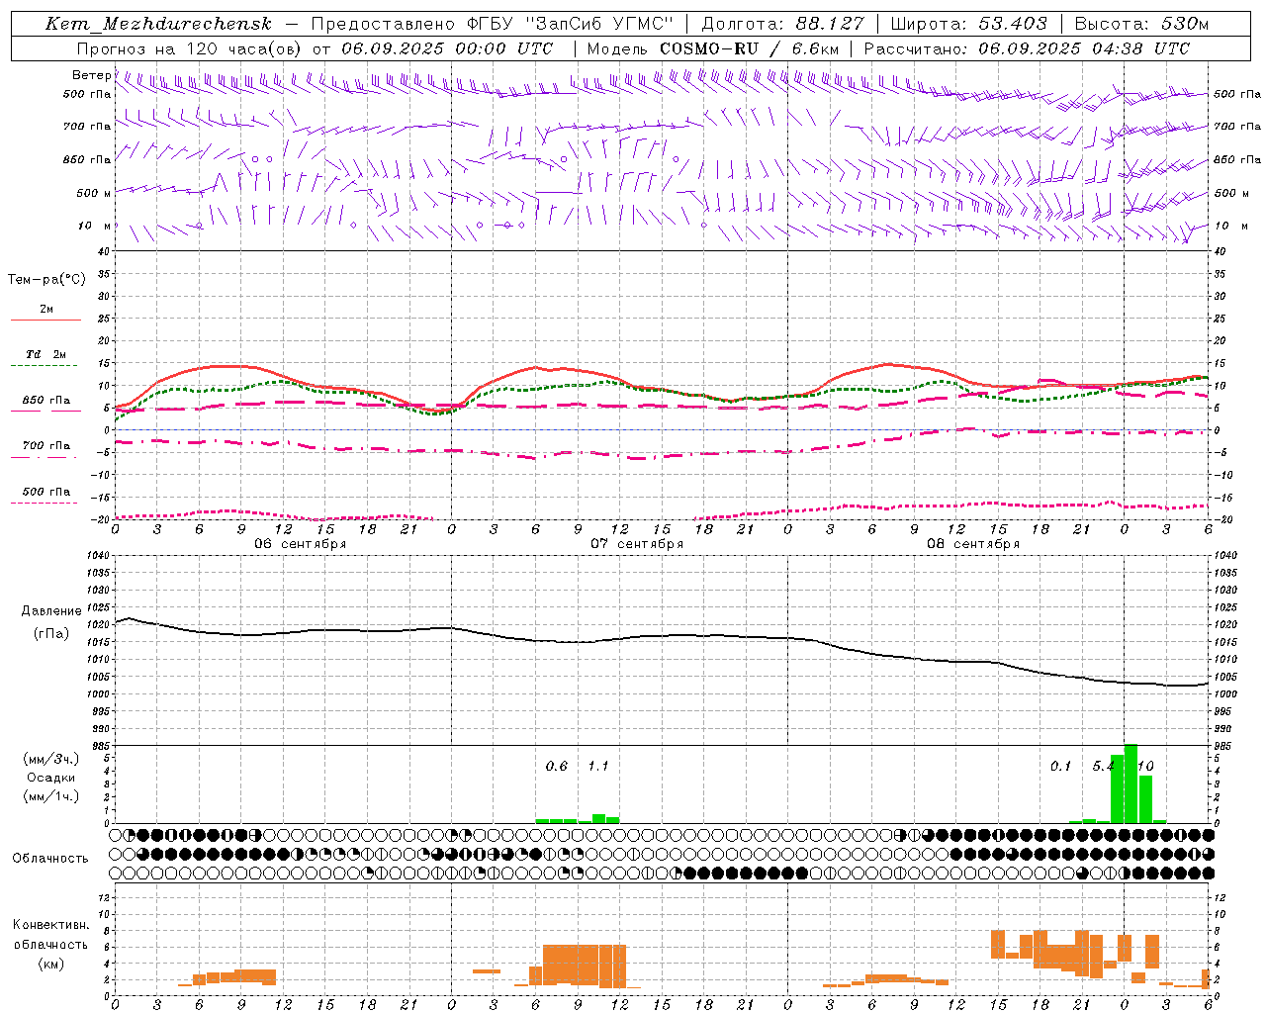
Task: Click the Конвективн. panel label
Action: pyautogui.click(x=51, y=925)
